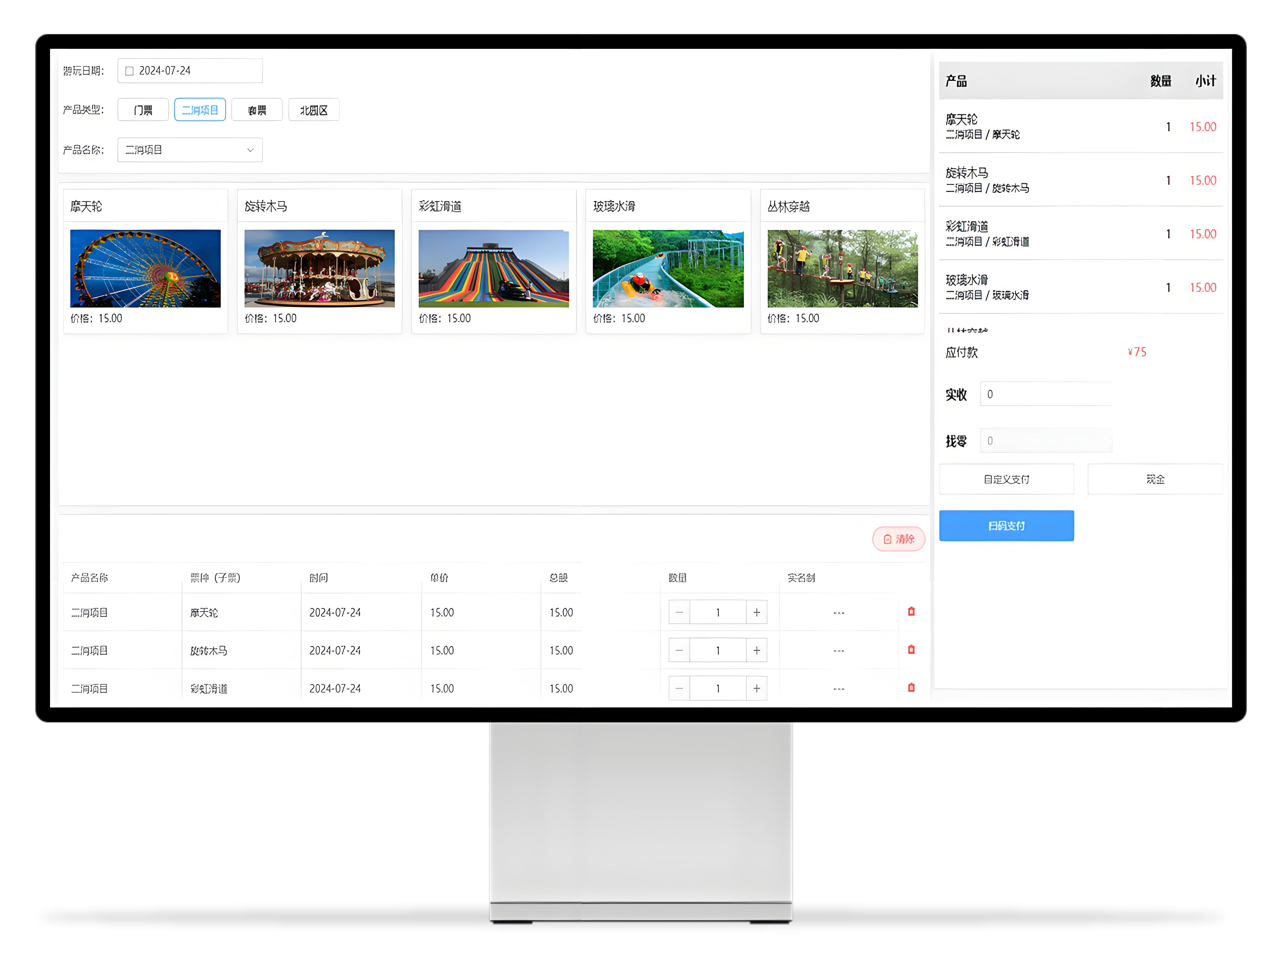Click the 单价 column header
The height and width of the screenshot is (954, 1281).
439,578
